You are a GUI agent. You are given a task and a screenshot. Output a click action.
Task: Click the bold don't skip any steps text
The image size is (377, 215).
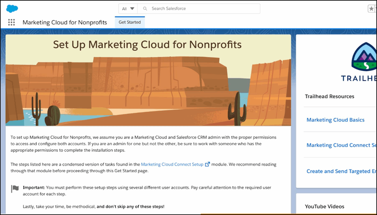click(x=131, y=206)
